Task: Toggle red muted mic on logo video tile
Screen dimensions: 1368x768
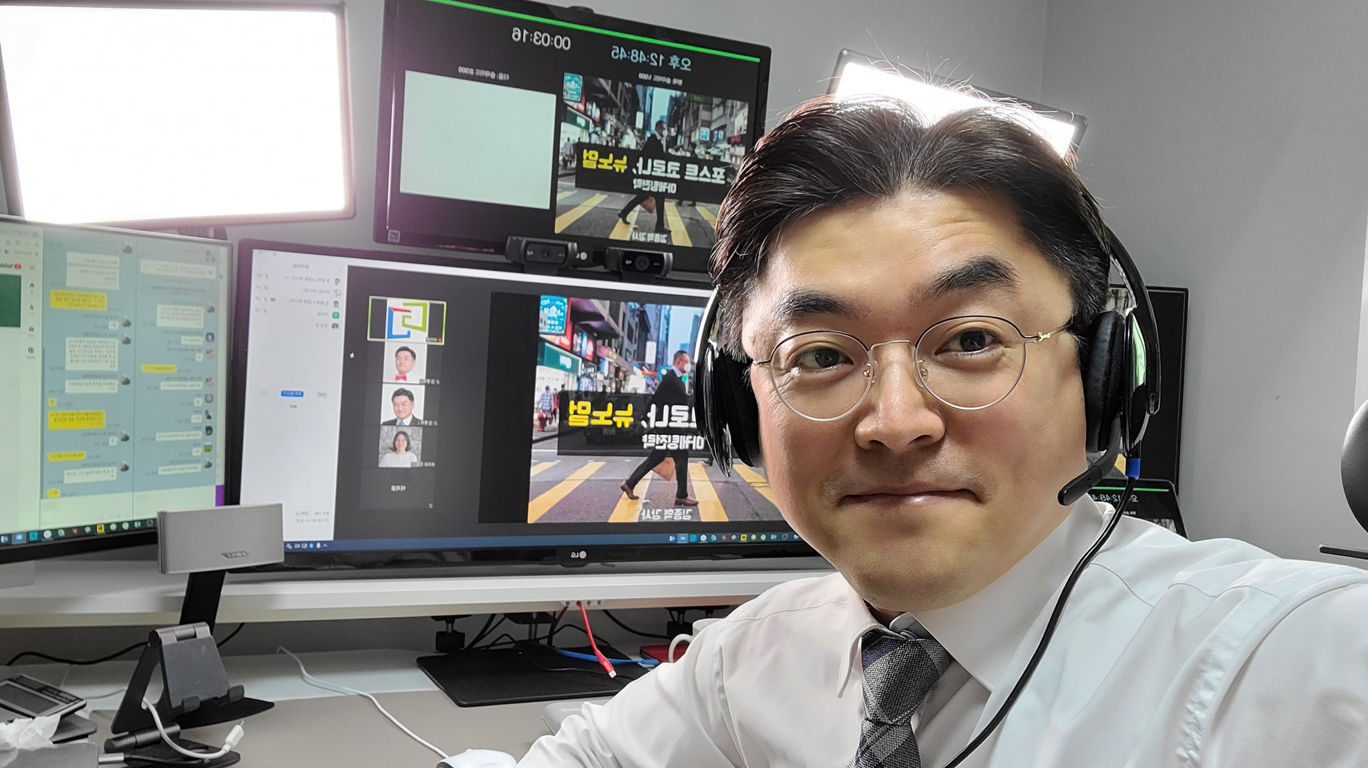Action: [439, 339]
